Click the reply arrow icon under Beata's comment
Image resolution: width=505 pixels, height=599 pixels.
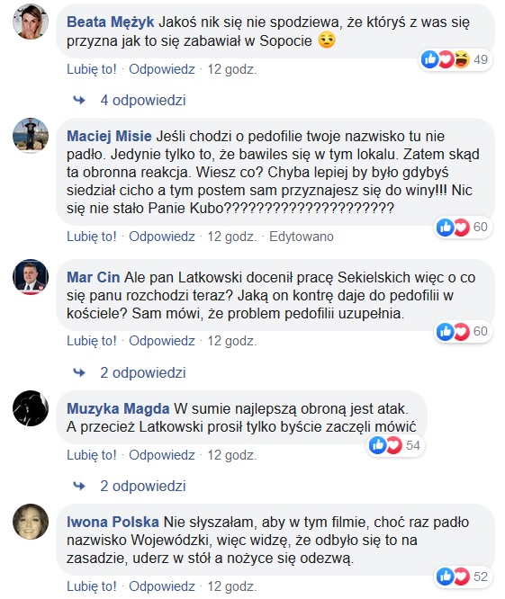(79, 101)
